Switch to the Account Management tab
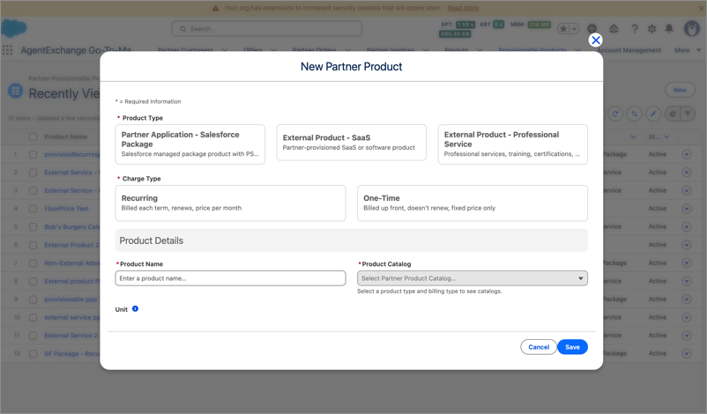 pos(629,50)
